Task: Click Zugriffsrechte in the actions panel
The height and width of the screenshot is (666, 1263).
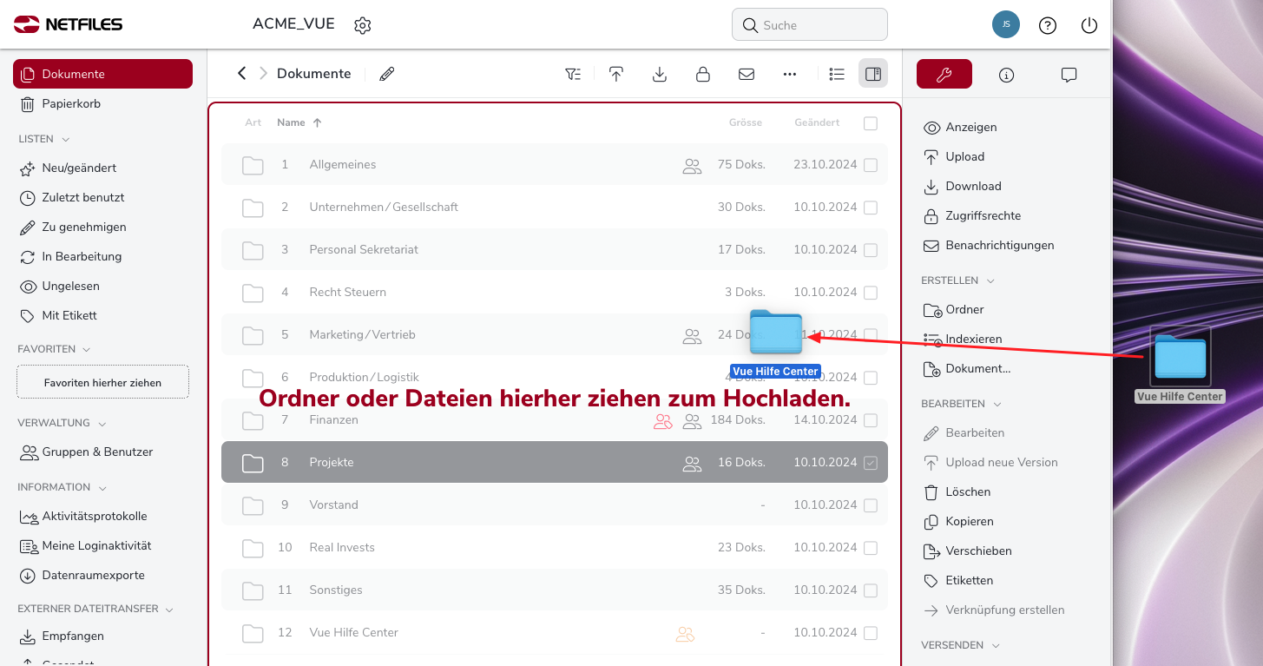Action: [983, 215]
